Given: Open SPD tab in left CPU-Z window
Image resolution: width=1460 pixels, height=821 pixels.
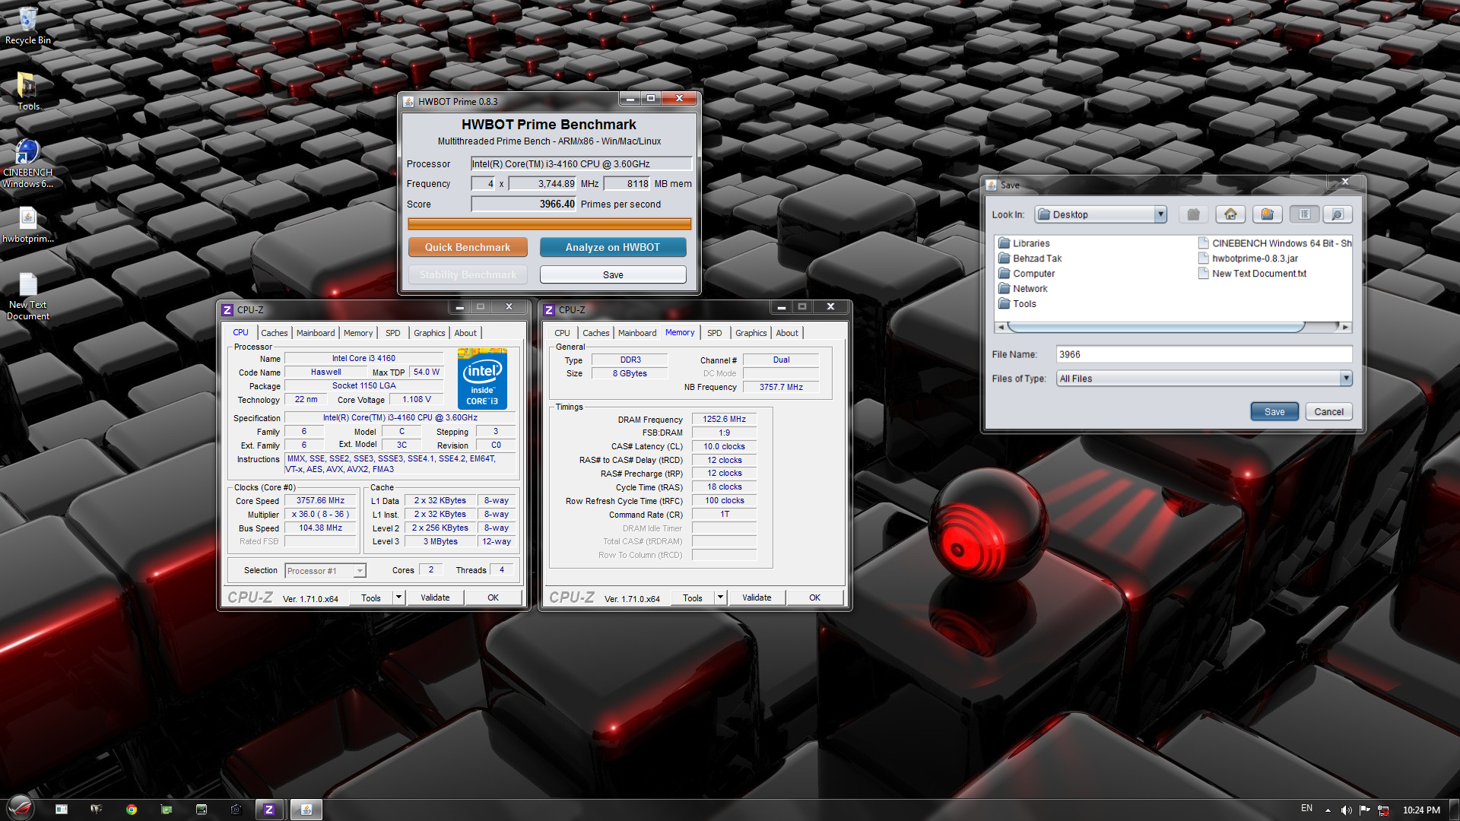Looking at the screenshot, I should pos(392,333).
